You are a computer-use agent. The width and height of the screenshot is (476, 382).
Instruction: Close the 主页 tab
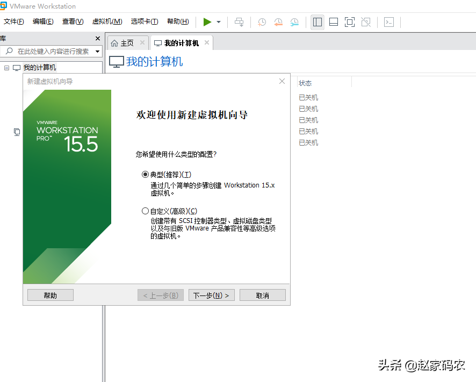pyautogui.click(x=142, y=42)
